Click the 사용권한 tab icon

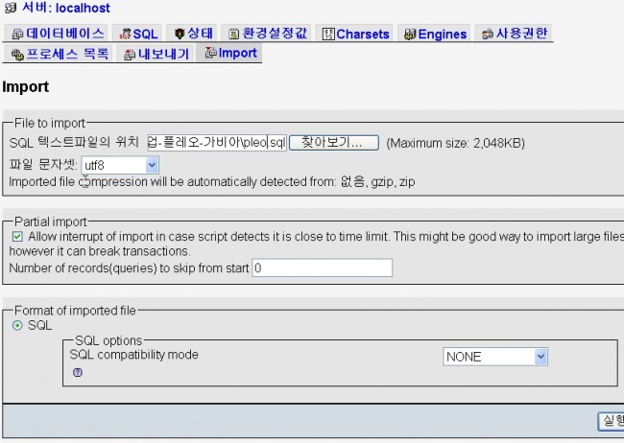point(488,35)
